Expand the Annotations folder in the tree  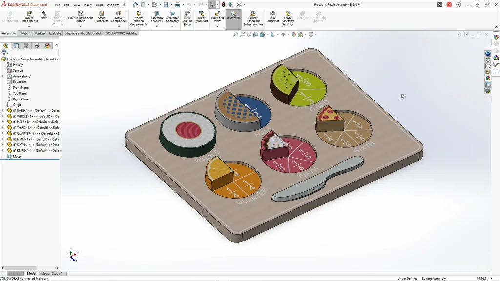pos(3,76)
